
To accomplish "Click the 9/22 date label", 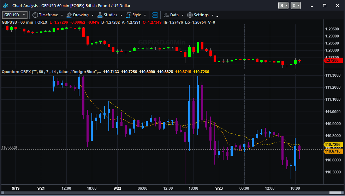I will click(x=118, y=188).
